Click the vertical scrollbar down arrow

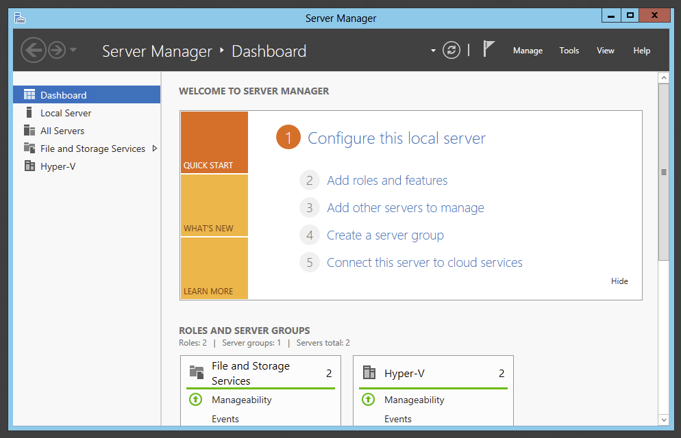click(x=663, y=420)
